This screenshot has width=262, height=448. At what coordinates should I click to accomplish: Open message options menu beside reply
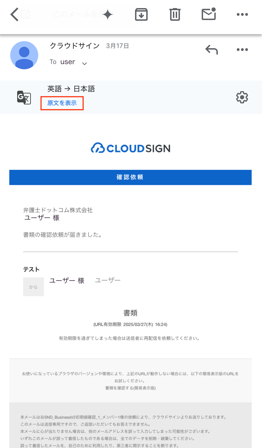(x=242, y=50)
